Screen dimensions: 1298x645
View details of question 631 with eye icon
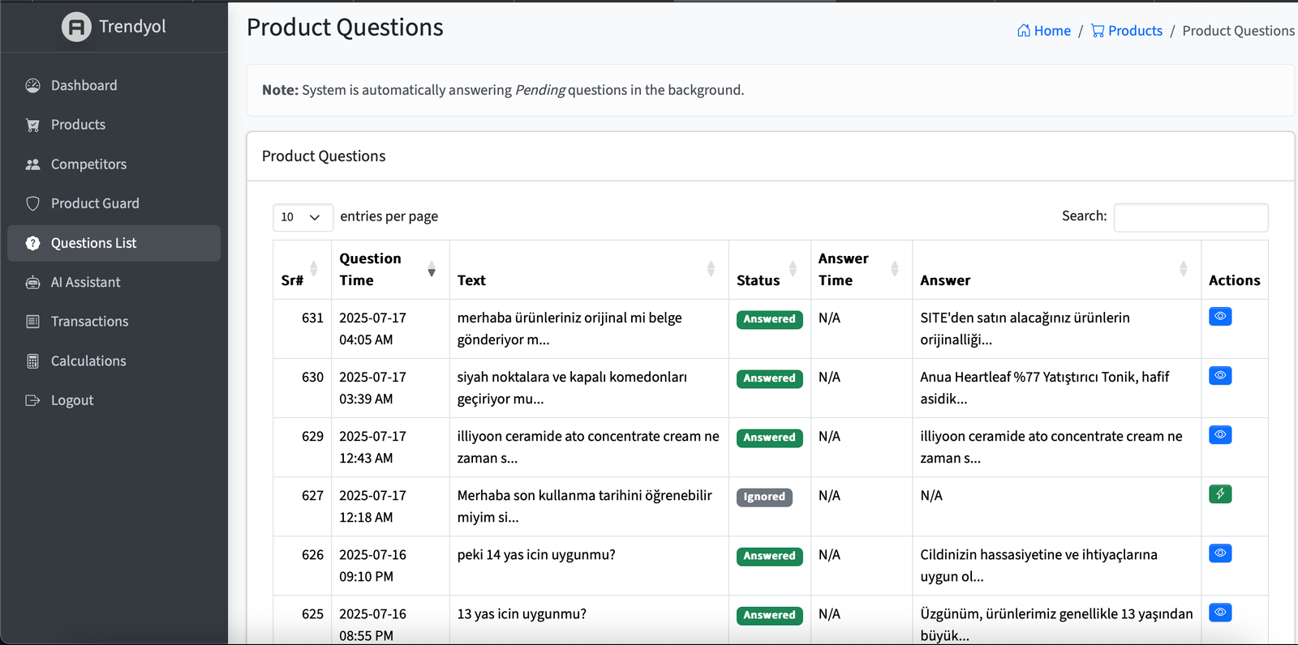click(x=1219, y=317)
